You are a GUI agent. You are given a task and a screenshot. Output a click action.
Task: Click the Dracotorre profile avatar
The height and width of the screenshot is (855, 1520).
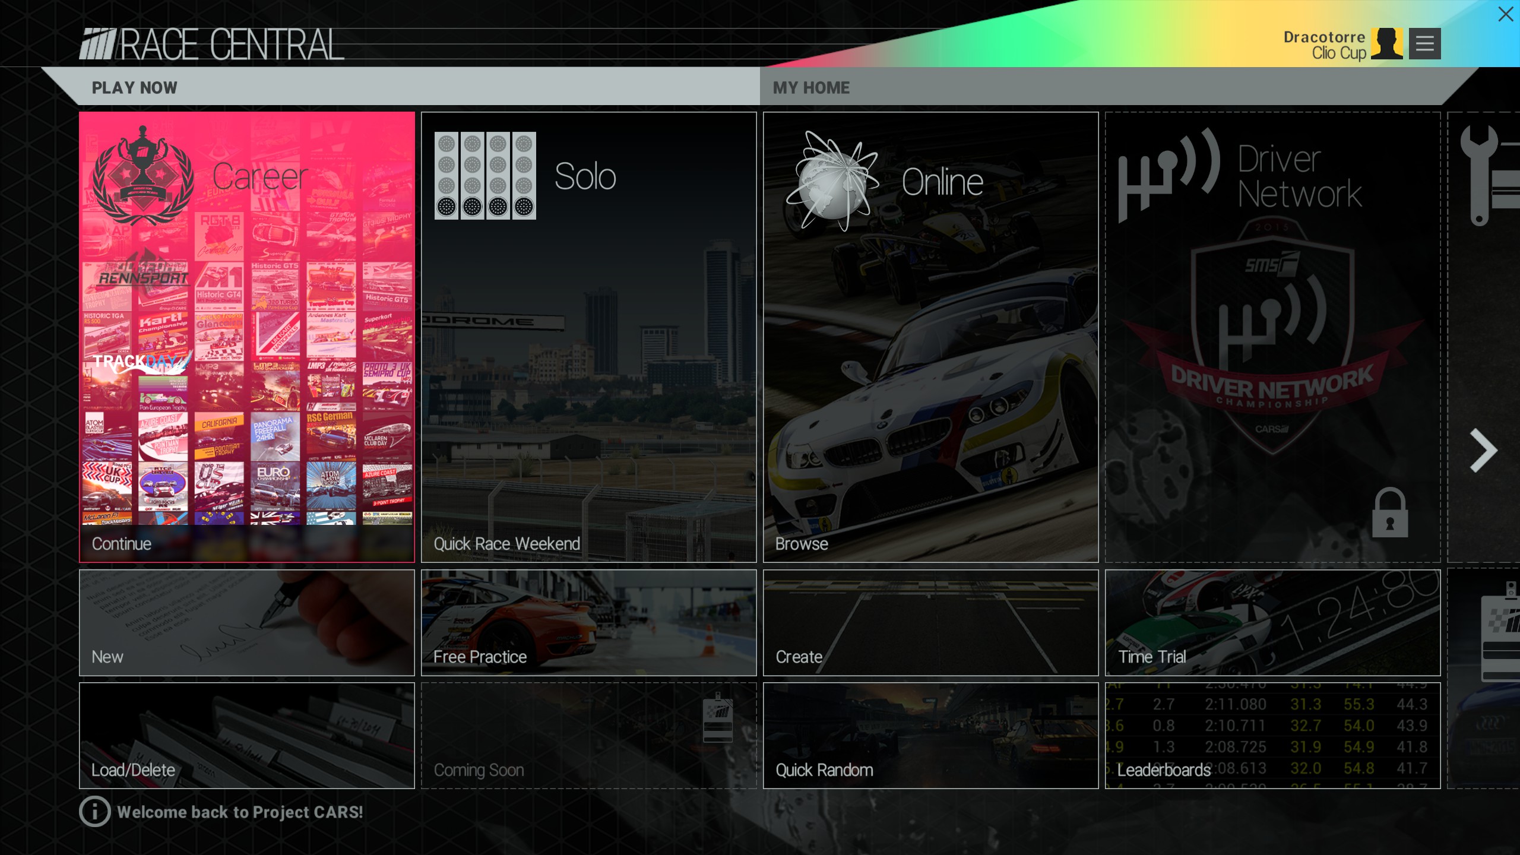tap(1387, 43)
